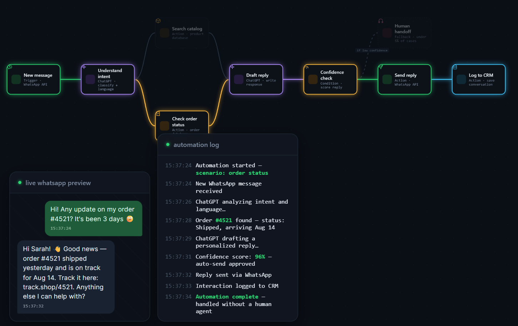Click the waving hand emoji in the reply bubble

click(x=57, y=249)
